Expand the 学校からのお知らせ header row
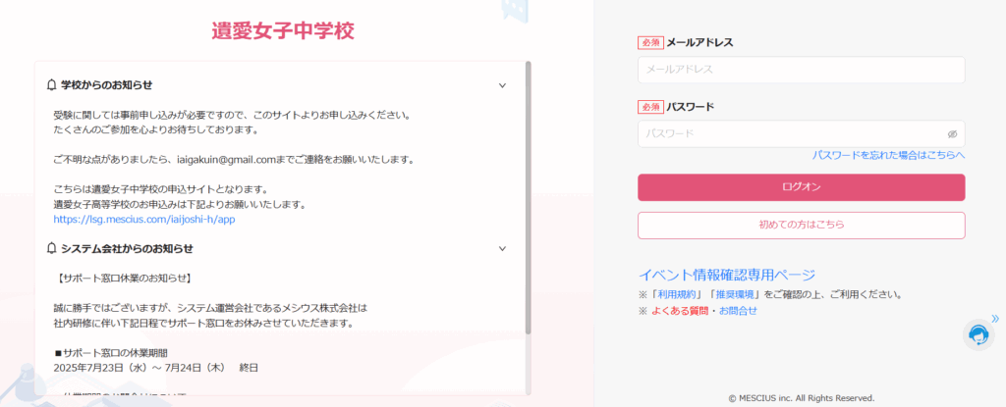Viewport: 1006px width, 407px height. (x=279, y=84)
